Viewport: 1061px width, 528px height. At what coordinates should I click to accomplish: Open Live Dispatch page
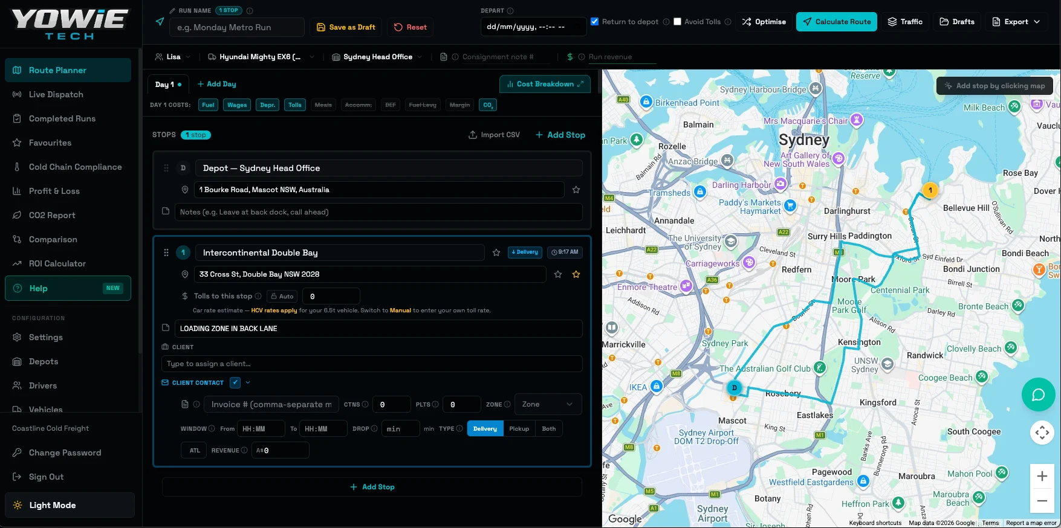point(68,94)
